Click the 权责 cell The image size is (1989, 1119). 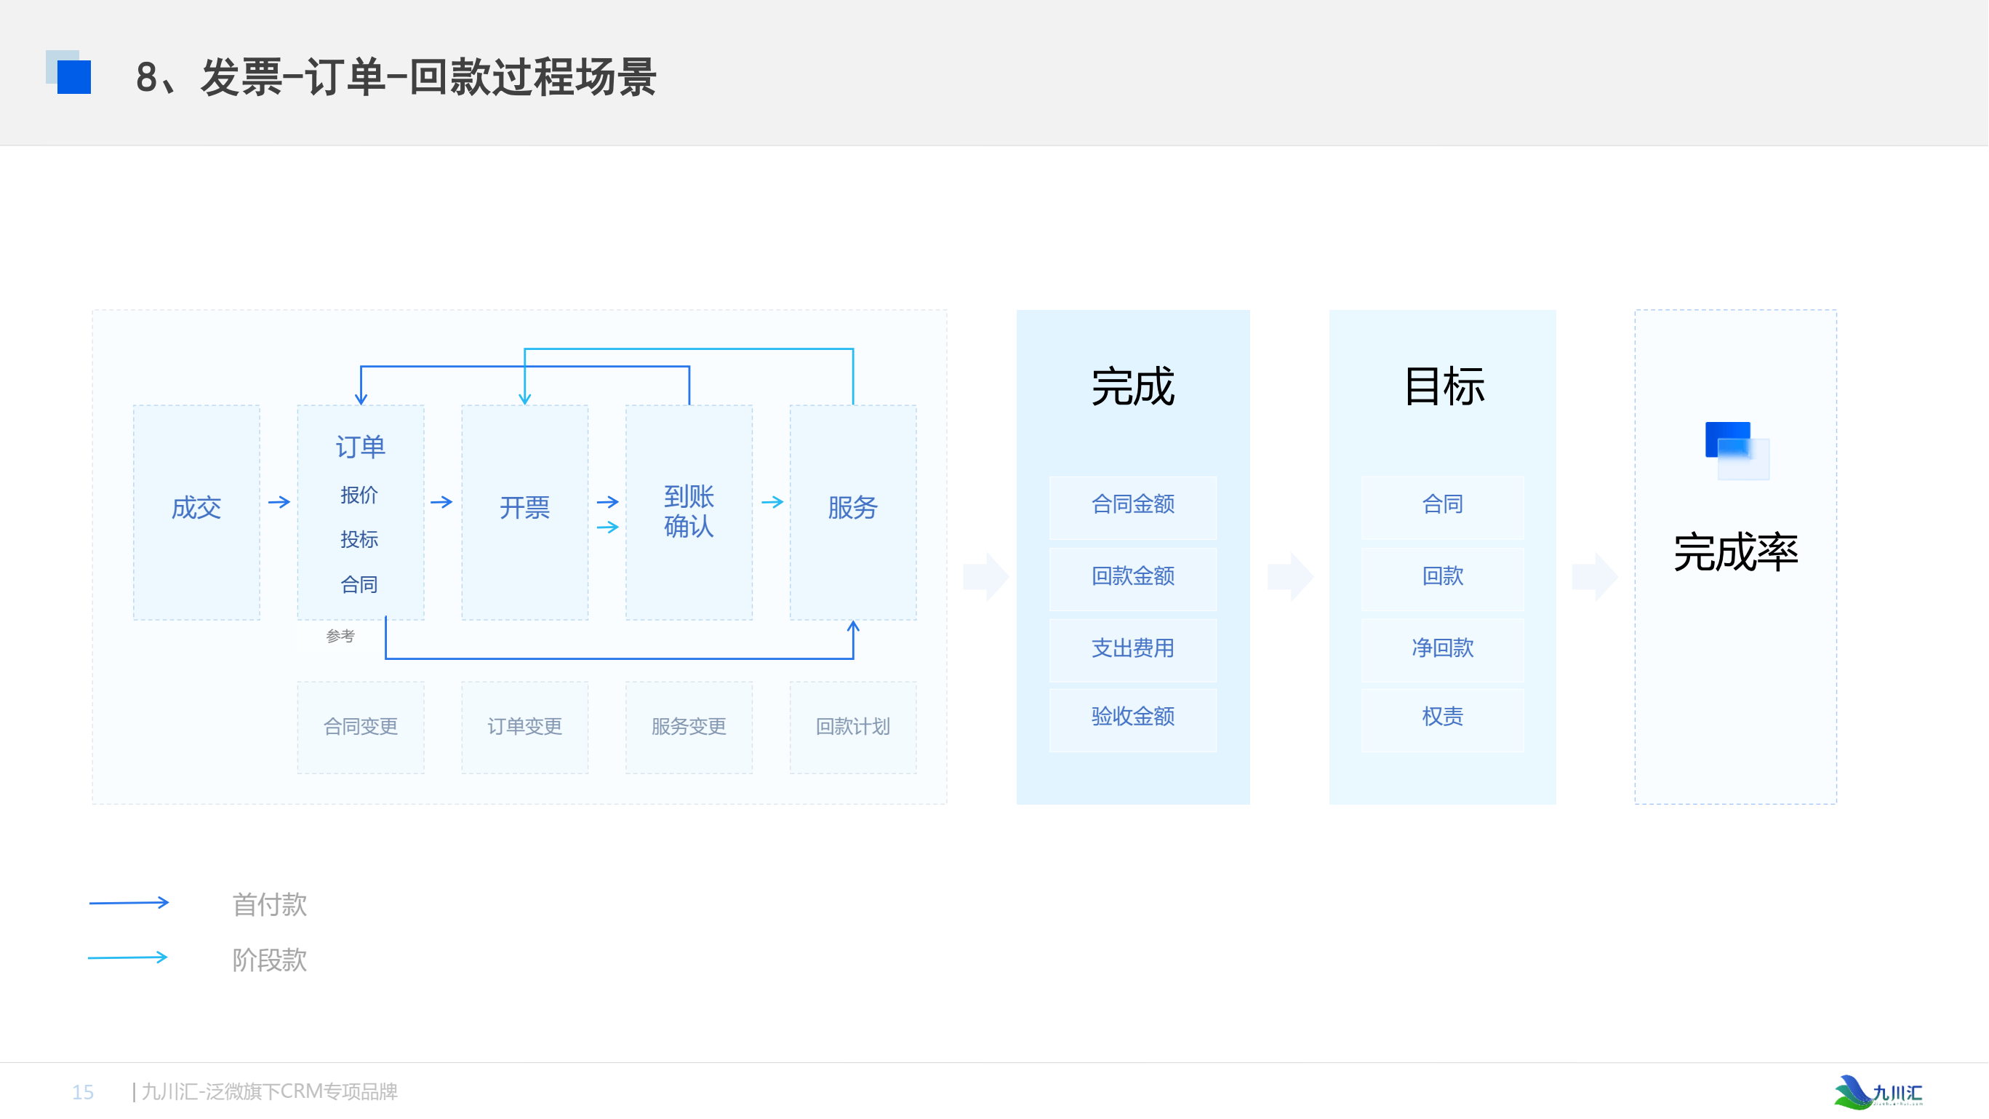1442,720
